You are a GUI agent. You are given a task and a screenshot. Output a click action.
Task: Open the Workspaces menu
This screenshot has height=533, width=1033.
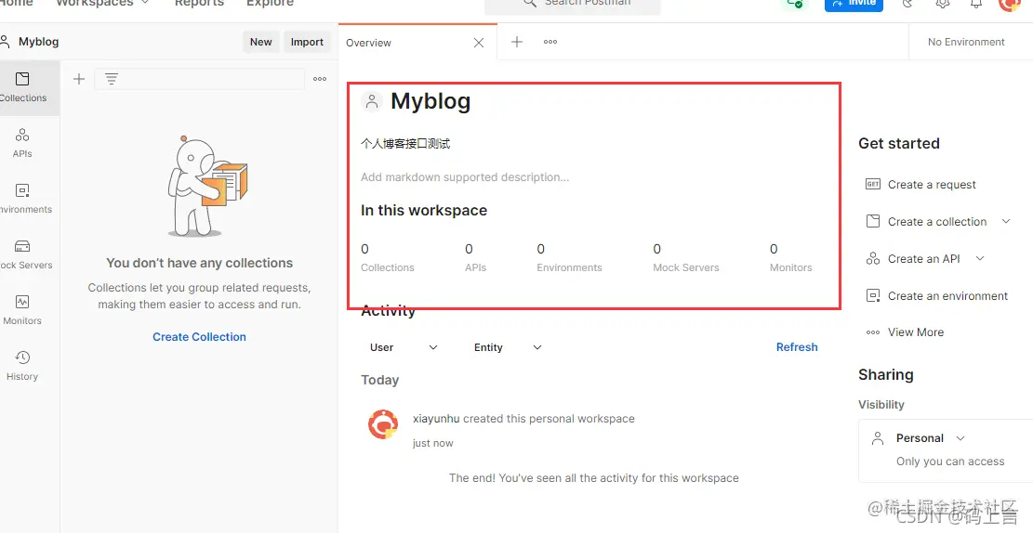(x=102, y=4)
